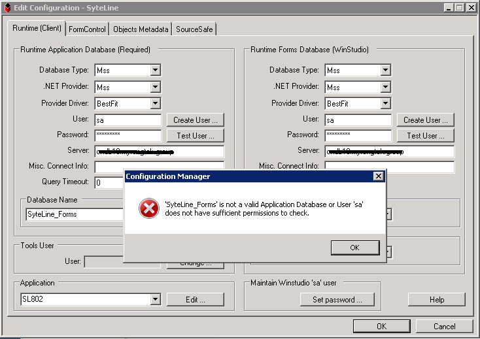The width and height of the screenshot is (480, 339).
Task: Close the Configuration Manager error dialog
Action: [379, 176]
